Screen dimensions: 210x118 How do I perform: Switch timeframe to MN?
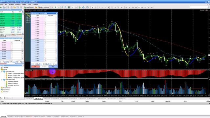tap(152, 7)
